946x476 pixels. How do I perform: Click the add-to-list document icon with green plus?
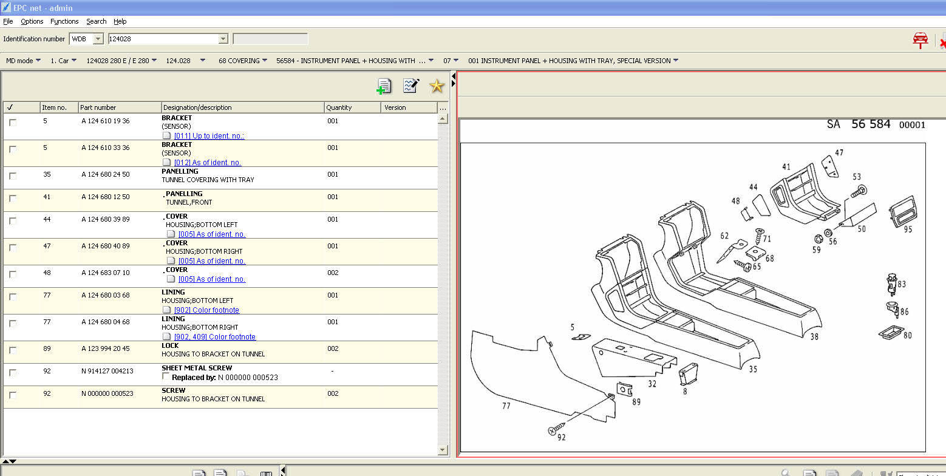(383, 86)
